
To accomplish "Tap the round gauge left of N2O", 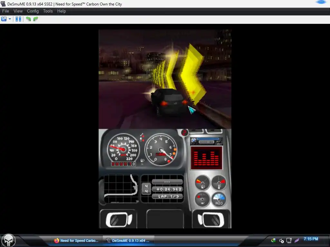I will tap(202, 199).
